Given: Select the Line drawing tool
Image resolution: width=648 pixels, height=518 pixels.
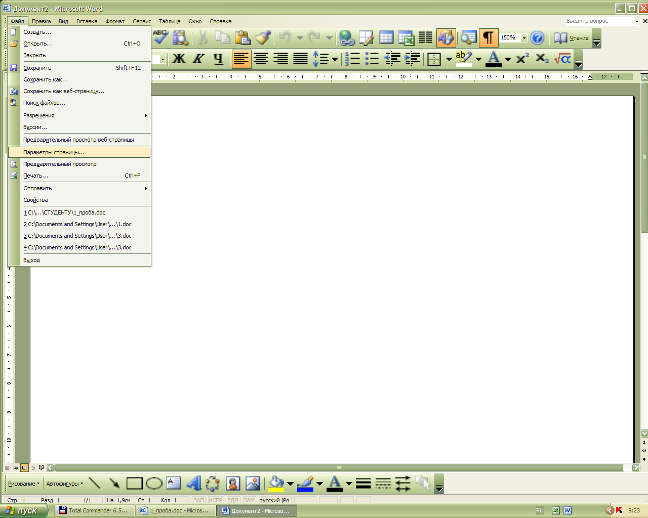Looking at the screenshot, I should point(95,483).
